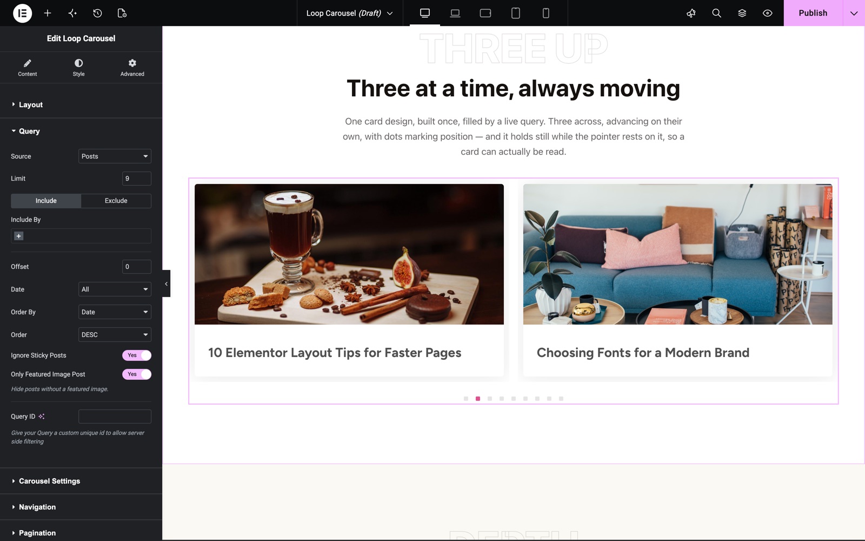865x541 pixels.
Task: Open the Date dropdown showing All
Action: [x=115, y=289]
